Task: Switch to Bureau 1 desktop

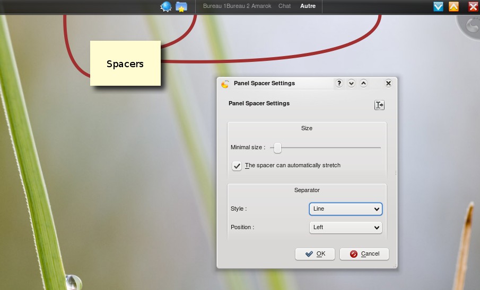Action: coord(214,6)
